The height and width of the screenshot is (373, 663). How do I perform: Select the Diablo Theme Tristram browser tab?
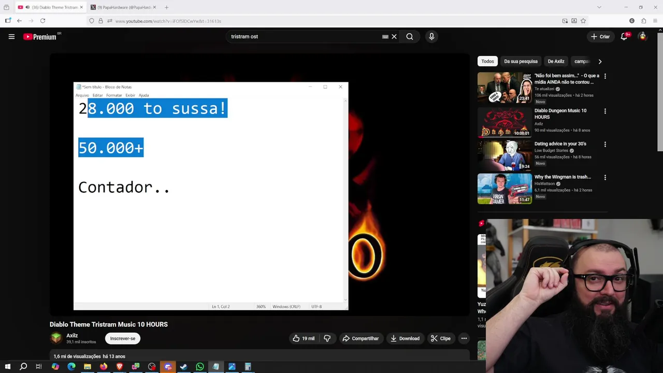(50, 7)
